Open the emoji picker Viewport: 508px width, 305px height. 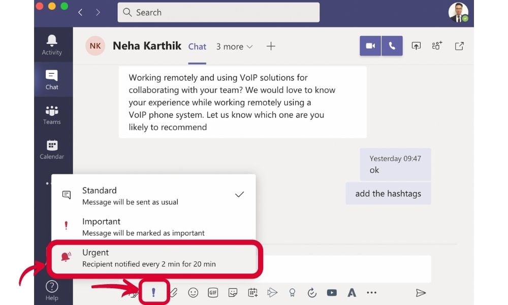[193, 292]
